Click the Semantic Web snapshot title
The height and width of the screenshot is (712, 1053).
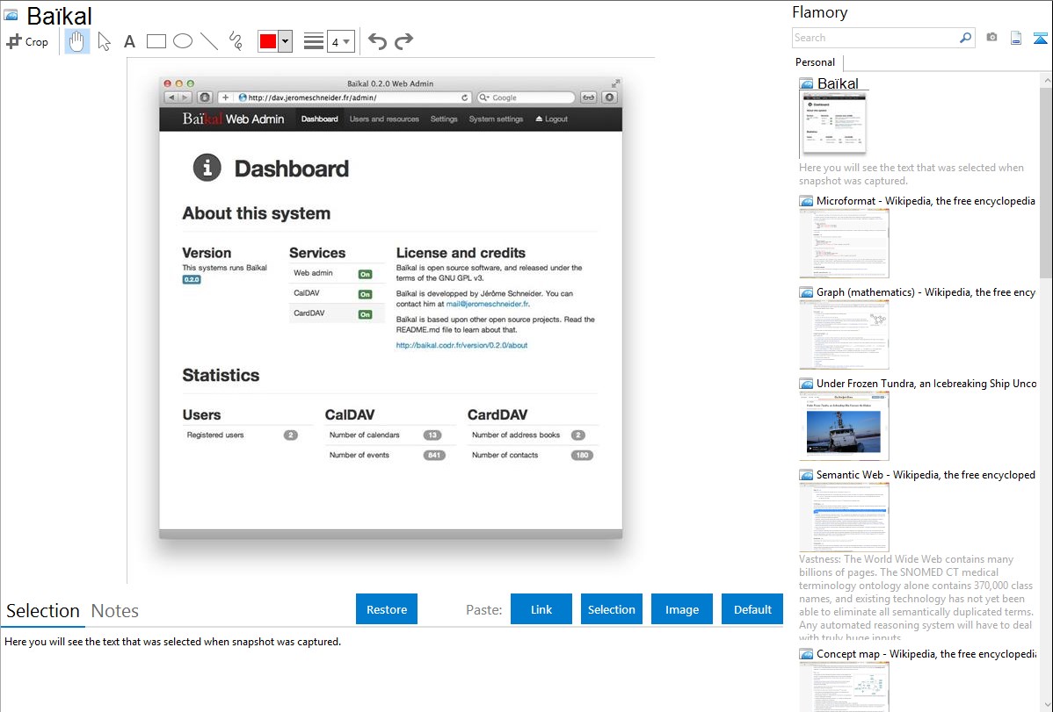pyautogui.click(x=926, y=474)
